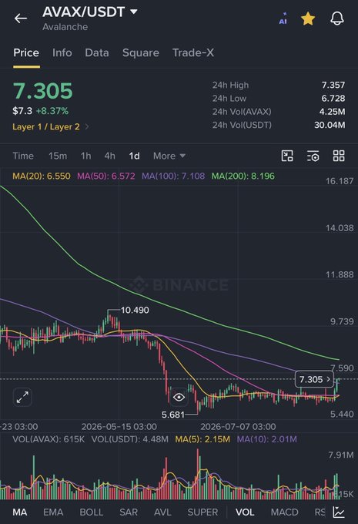Click the 5.681 low price marker
This screenshot has width=358, height=524.
click(x=173, y=415)
